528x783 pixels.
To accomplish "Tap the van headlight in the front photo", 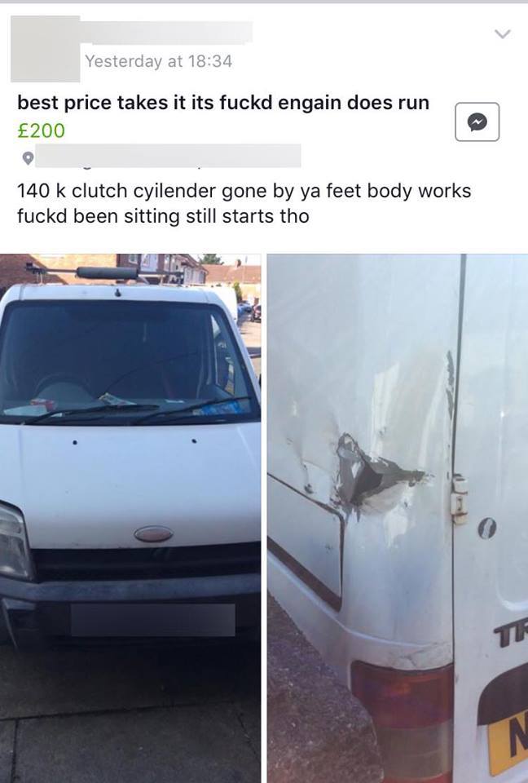I will point(14,541).
